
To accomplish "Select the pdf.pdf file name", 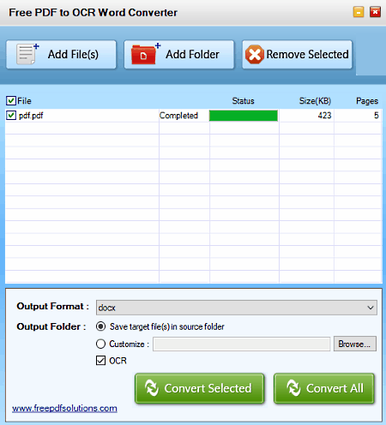I will [31, 116].
